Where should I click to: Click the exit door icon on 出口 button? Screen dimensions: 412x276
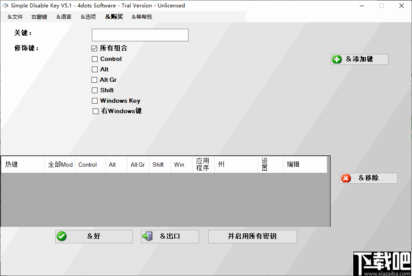pyautogui.click(x=148, y=236)
